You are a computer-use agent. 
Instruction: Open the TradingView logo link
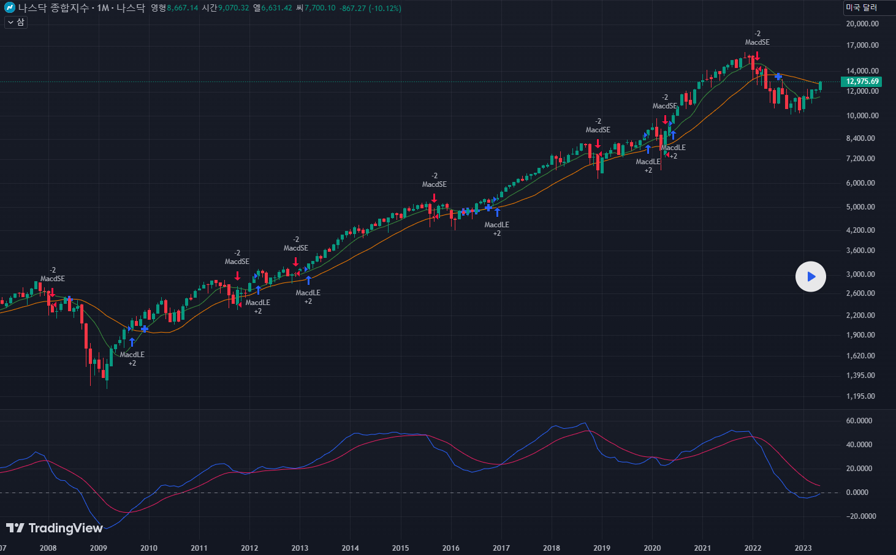click(55, 528)
